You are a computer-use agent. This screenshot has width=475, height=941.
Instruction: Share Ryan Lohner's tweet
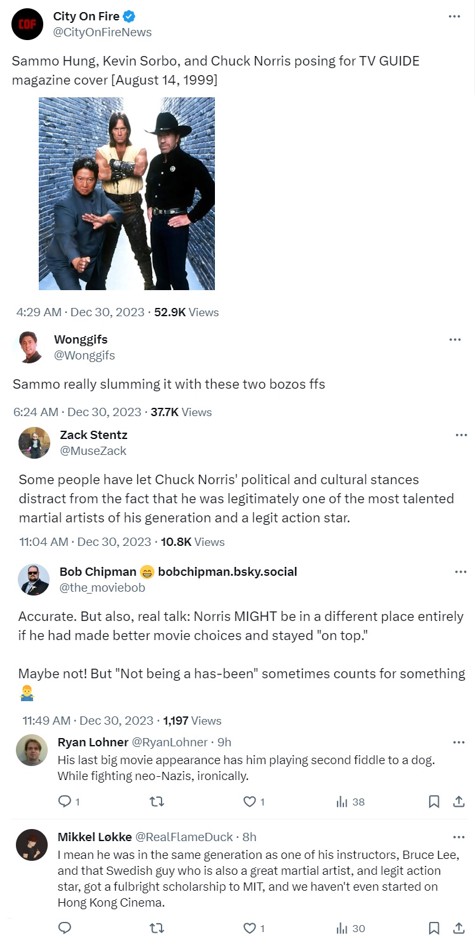pos(457,802)
